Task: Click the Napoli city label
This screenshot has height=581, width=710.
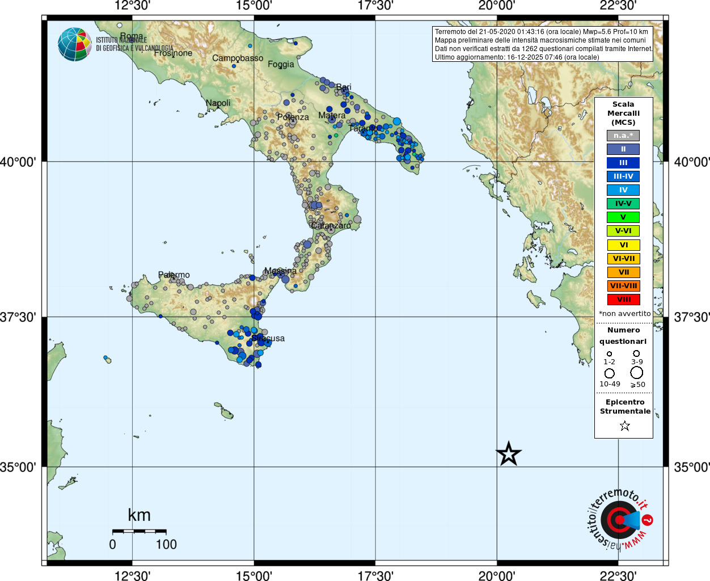Action: pyautogui.click(x=218, y=103)
